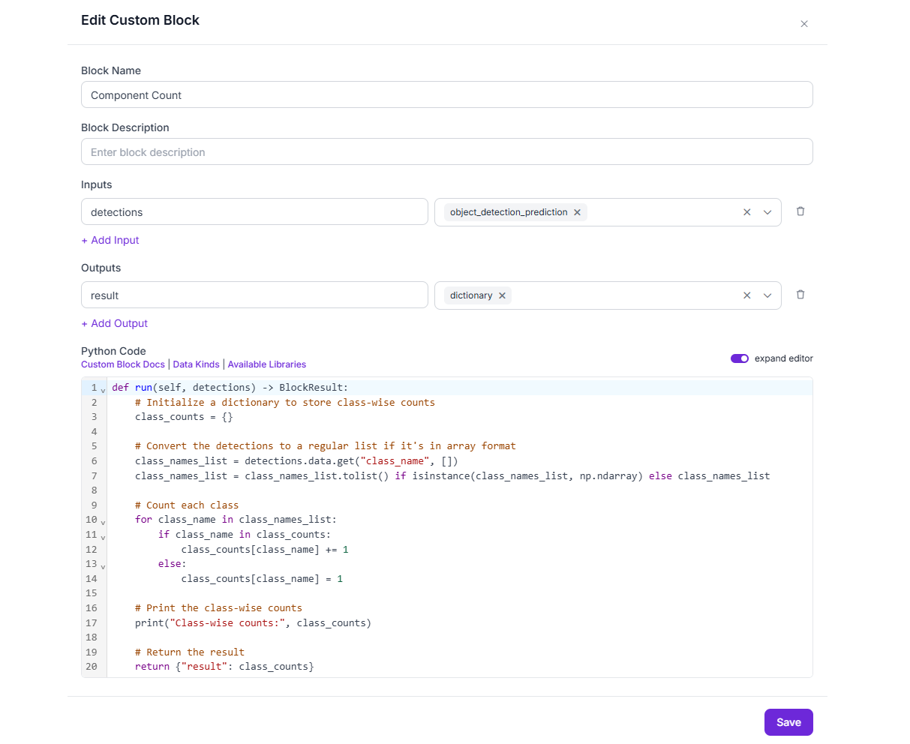The image size is (910, 744).
Task: Focus the Block Description field
Action: pyautogui.click(x=447, y=151)
